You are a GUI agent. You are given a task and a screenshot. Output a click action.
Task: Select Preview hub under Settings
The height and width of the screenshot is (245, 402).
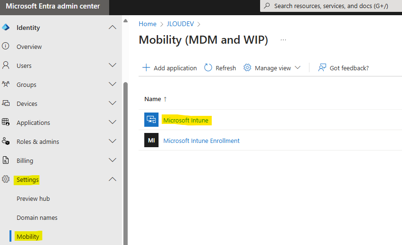(33, 198)
